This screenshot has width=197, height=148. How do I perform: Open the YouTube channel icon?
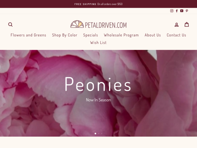(182, 11)
